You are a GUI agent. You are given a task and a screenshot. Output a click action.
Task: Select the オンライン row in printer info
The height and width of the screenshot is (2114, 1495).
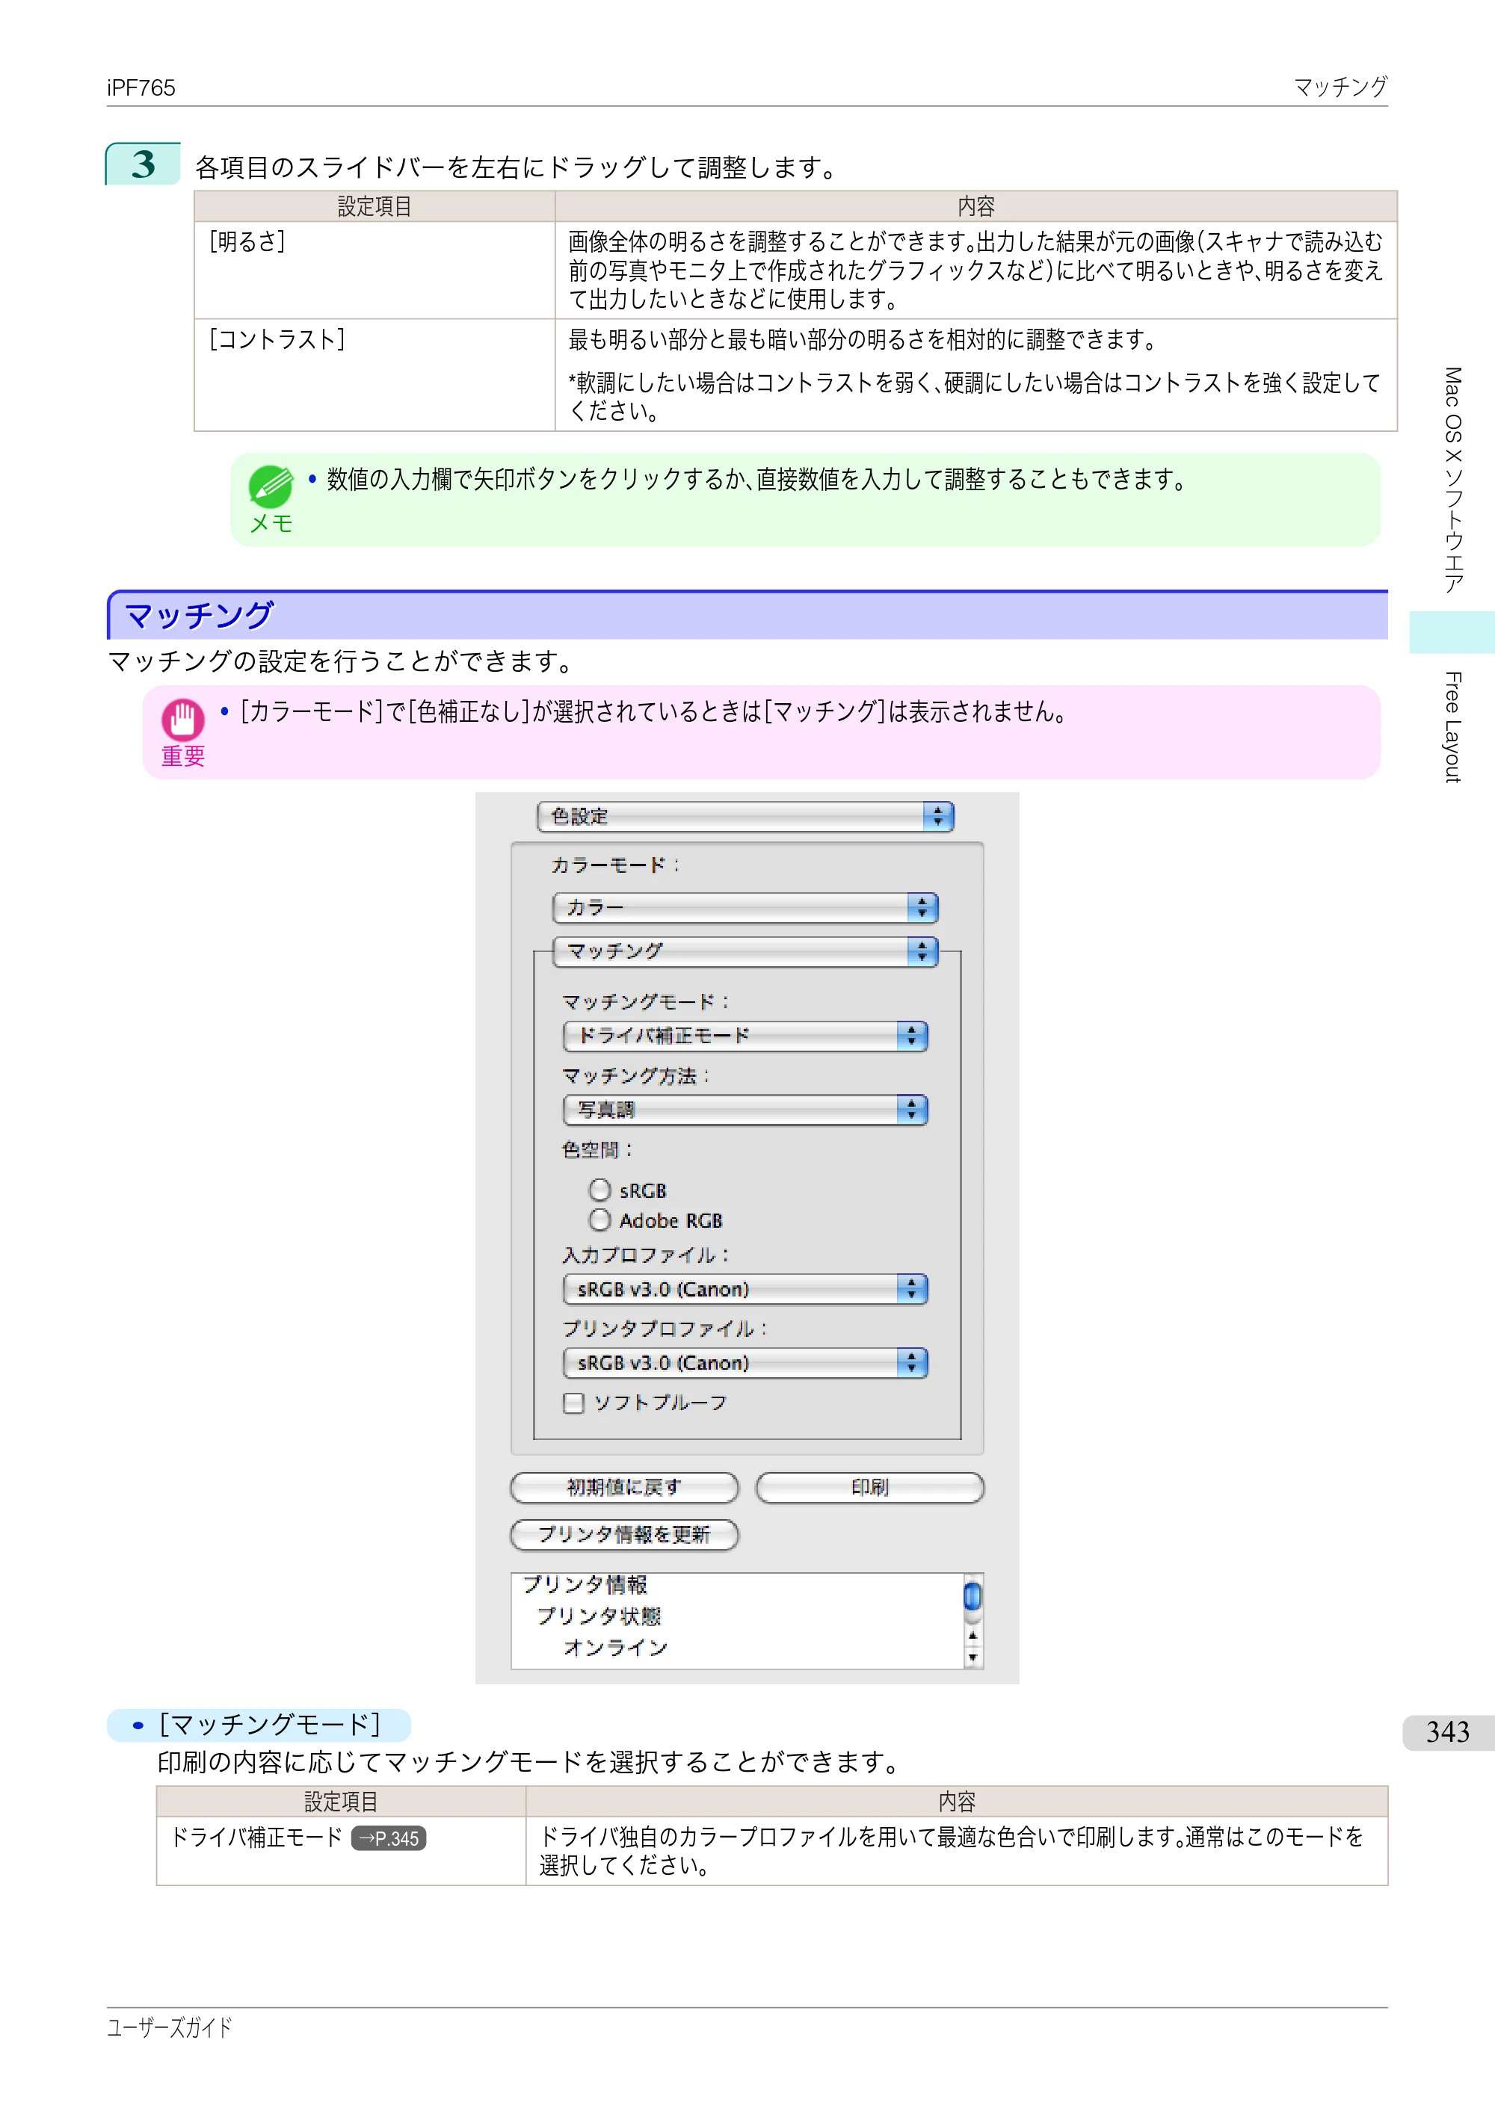click(x=615, y=1647)
